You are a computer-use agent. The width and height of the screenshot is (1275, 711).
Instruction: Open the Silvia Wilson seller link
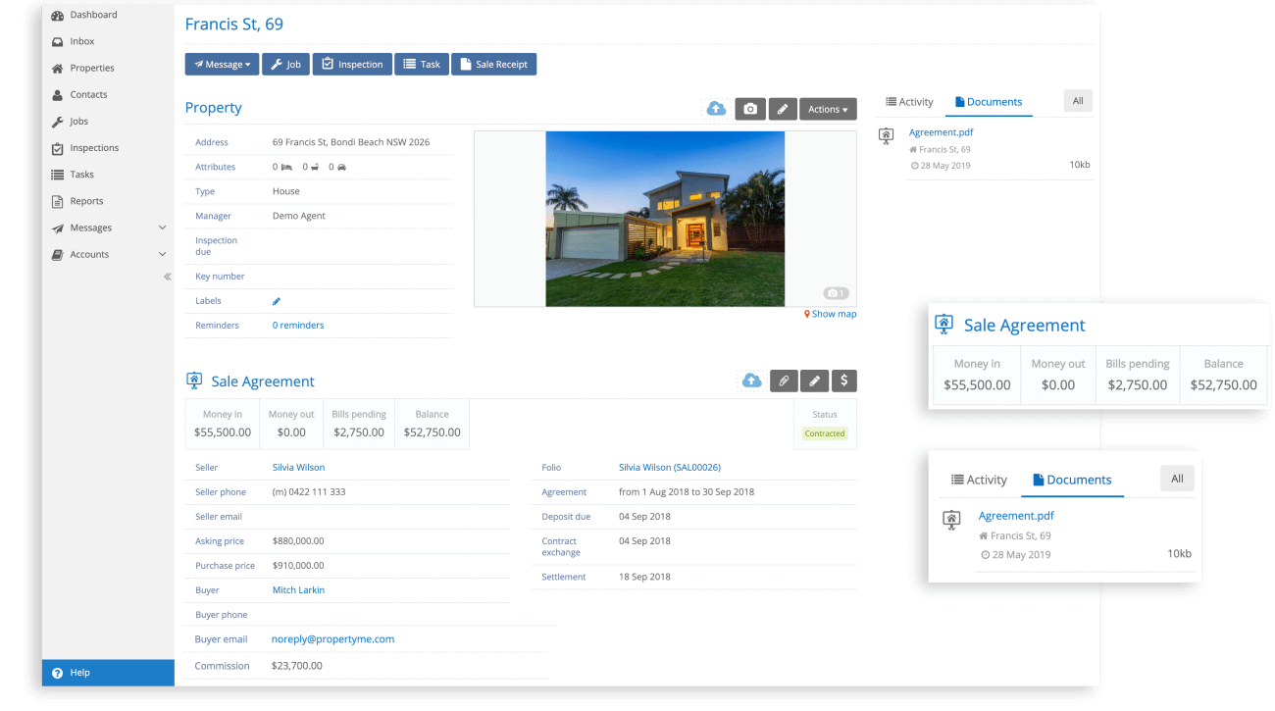tap(298, 468)
